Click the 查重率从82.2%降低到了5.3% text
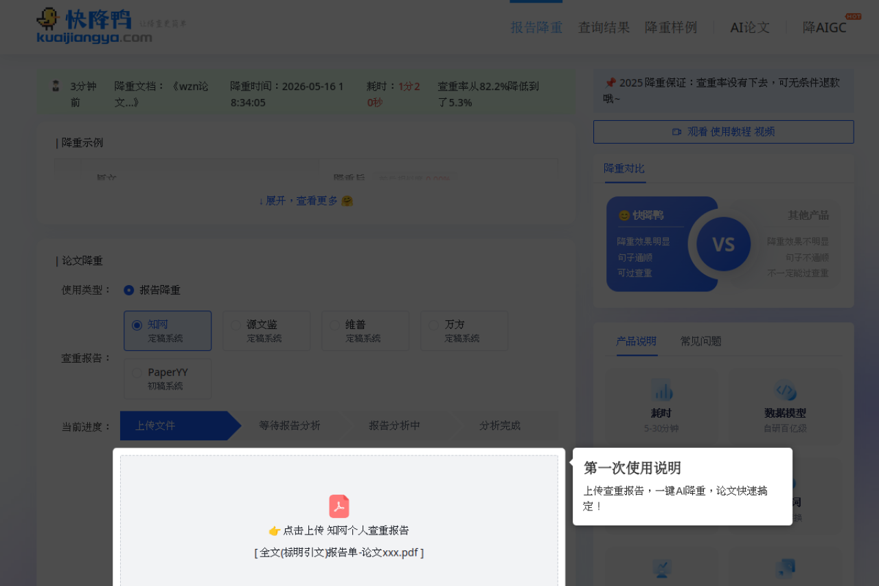879x586 pixels. point(489,94)
